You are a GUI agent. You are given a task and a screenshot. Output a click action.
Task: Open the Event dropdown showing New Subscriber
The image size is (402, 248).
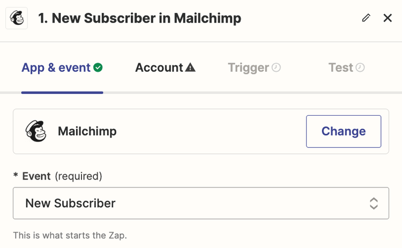[193, 203]
